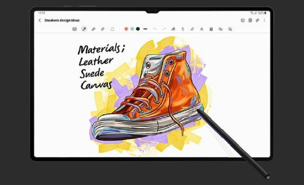Redo the last stroke
This screenshot has width=304, height=185.
[x=164, y=29]
